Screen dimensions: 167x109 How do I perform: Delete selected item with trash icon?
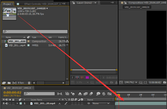pos(29,83)
